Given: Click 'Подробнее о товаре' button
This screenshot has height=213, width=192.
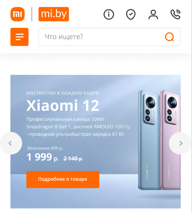Looking at the screenshot, I should (x=63, y=180).
